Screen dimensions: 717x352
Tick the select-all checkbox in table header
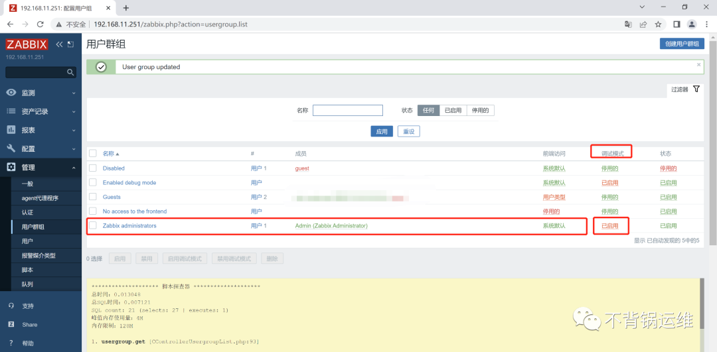coord(93,153)
